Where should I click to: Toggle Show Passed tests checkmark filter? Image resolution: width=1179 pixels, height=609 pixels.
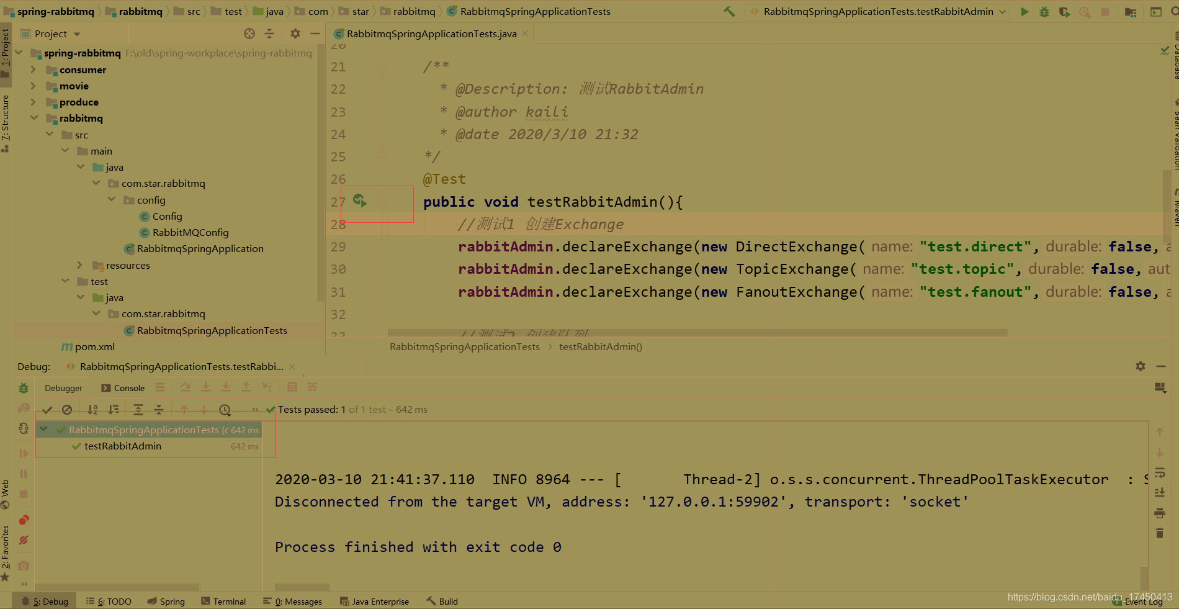click(47, 409)
